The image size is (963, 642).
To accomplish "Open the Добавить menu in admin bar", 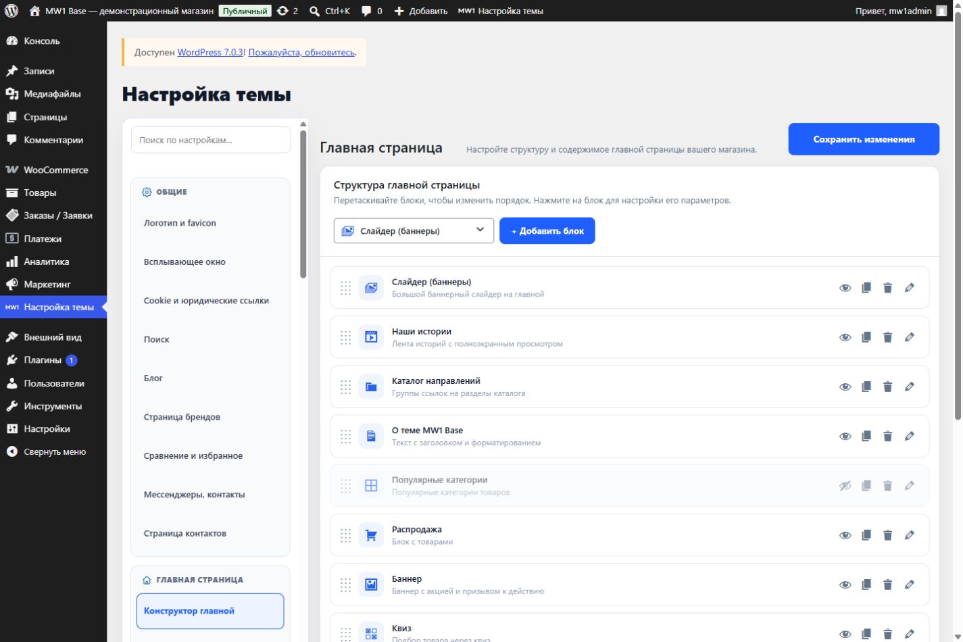I will pyautogui.click(x=420, y=11).
